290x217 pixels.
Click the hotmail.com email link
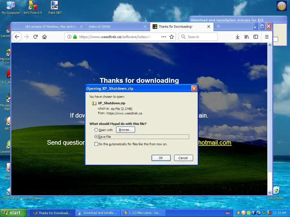pyautogui.click(x=215, y=142)
